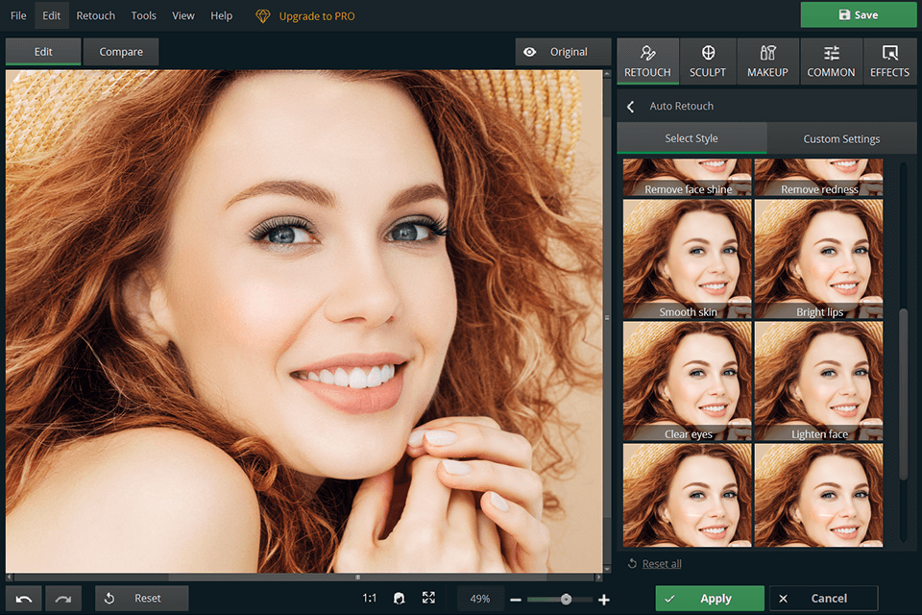This screenshot has height=615, width=922.
Task: Open the View menu
Action: point(182,16)
